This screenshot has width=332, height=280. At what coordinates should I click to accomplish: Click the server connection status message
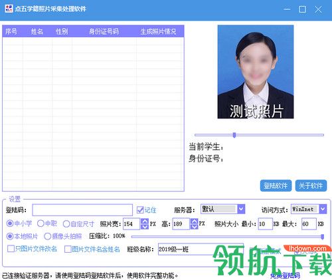(x=90, y=275)
